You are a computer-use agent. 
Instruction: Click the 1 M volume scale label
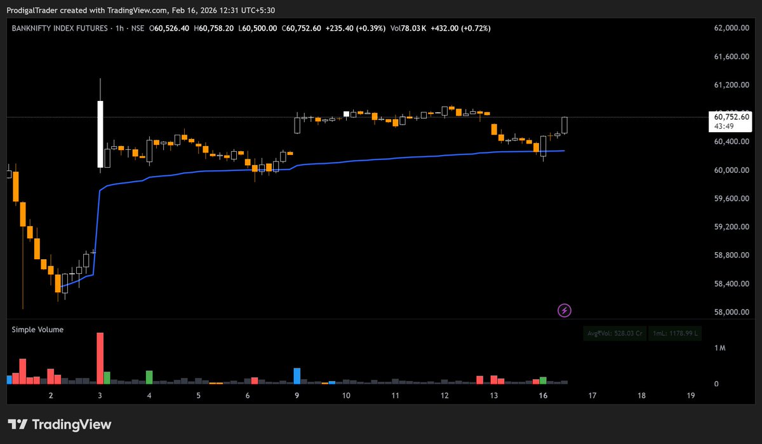(719, 348)
